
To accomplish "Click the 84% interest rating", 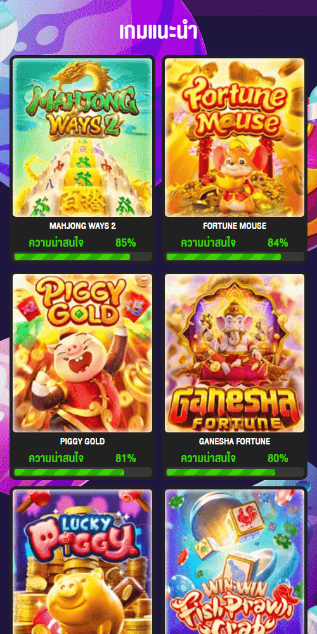I will [x=278, y=243].
